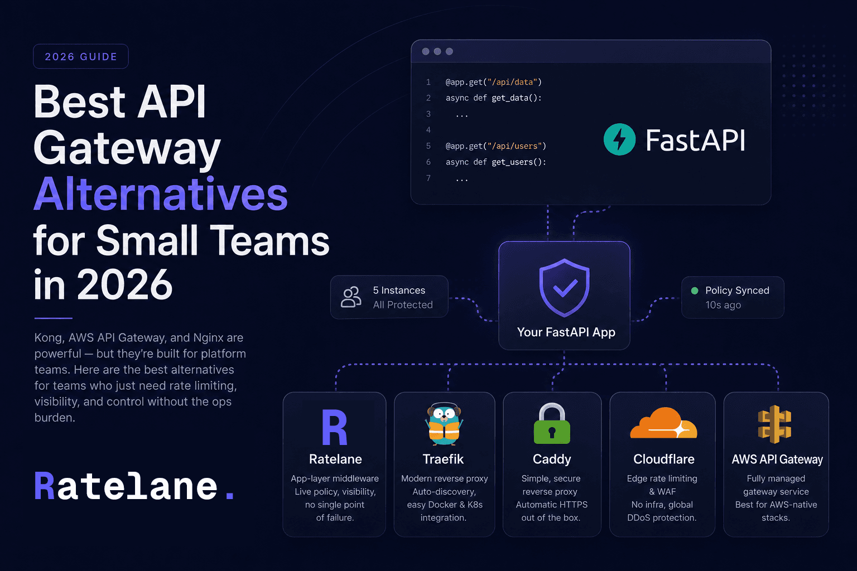
Task: Click the DDoS protection. text in Cloudflare card
Action: click(x=662, y=517)
